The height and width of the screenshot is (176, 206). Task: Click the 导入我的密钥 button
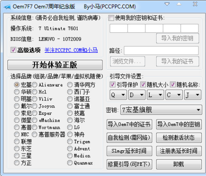(178, 38)
